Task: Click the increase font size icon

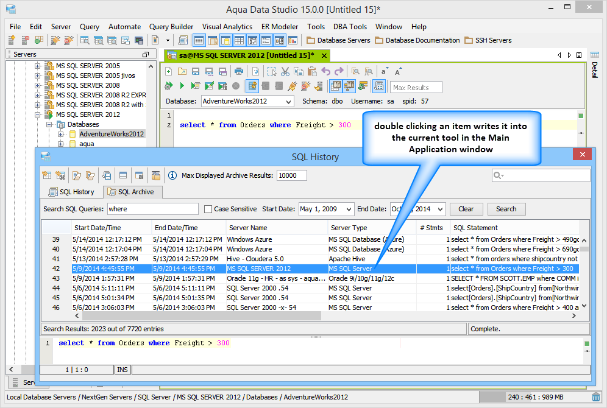Action: 397,71
